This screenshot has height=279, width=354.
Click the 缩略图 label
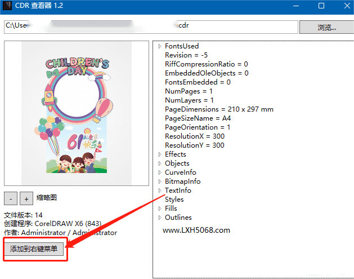tap(47, 198)
